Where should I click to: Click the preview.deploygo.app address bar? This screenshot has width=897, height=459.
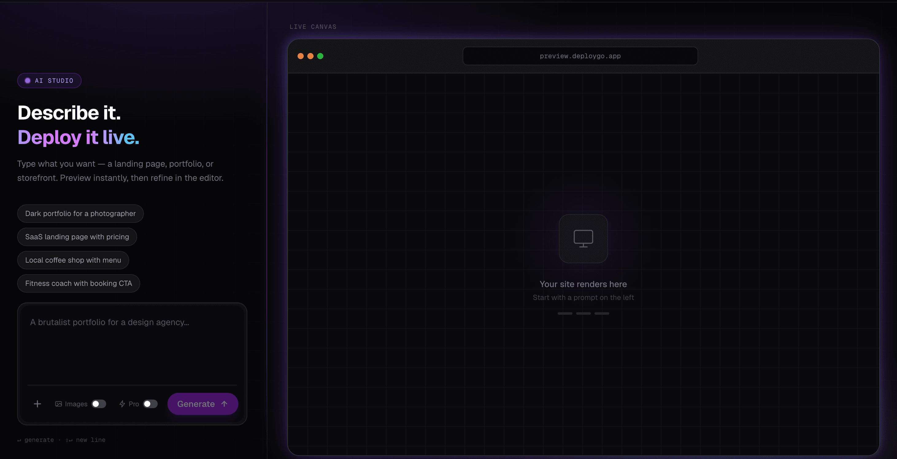(x=580, y=56)
